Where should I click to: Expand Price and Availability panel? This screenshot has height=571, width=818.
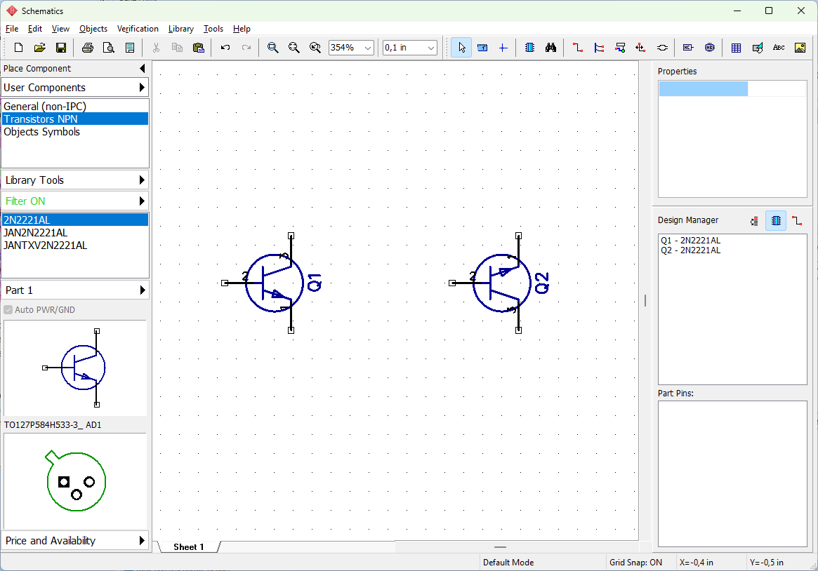(75, 541)
